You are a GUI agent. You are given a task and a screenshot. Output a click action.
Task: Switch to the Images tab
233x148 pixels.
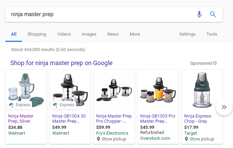point(89,34)
